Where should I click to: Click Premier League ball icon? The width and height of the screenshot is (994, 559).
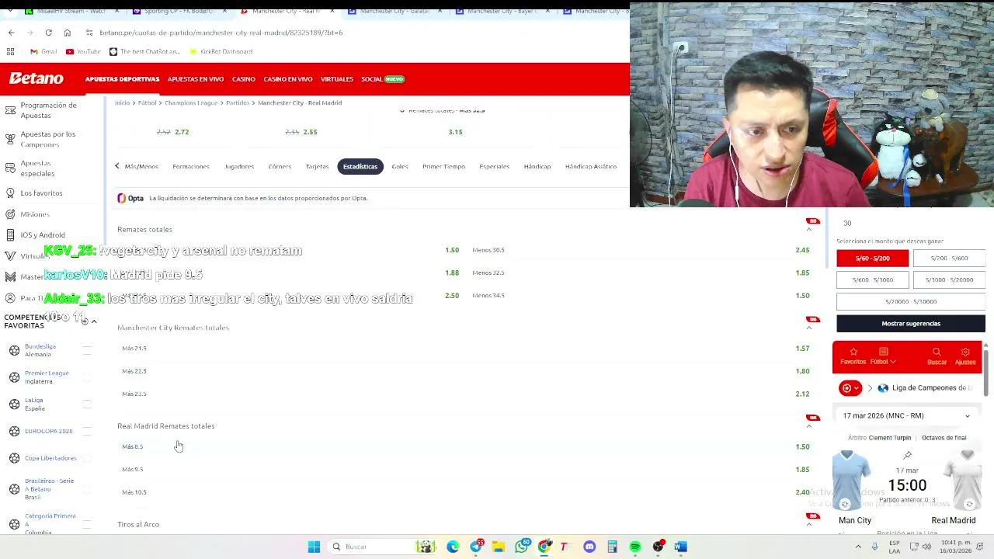click(x=14, y=377)
